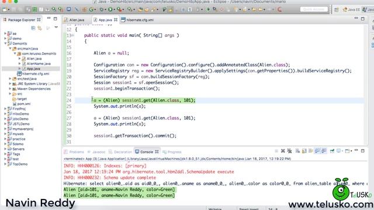Click the Quick Access search field

click(314, 9)
